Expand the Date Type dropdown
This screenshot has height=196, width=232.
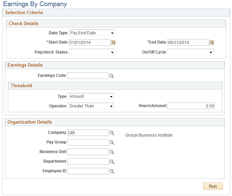pyautogui.click(x=92, y=33)
